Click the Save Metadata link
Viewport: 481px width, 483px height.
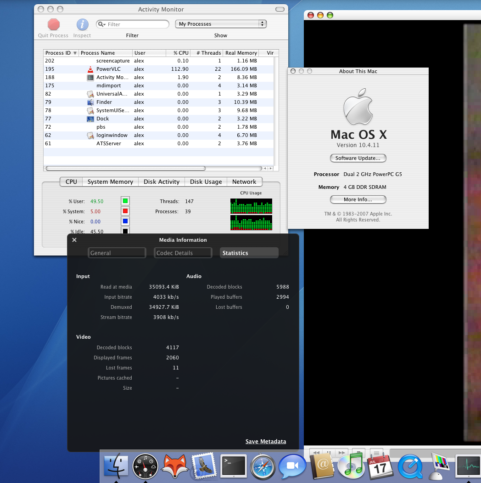[x=266, y=442]
